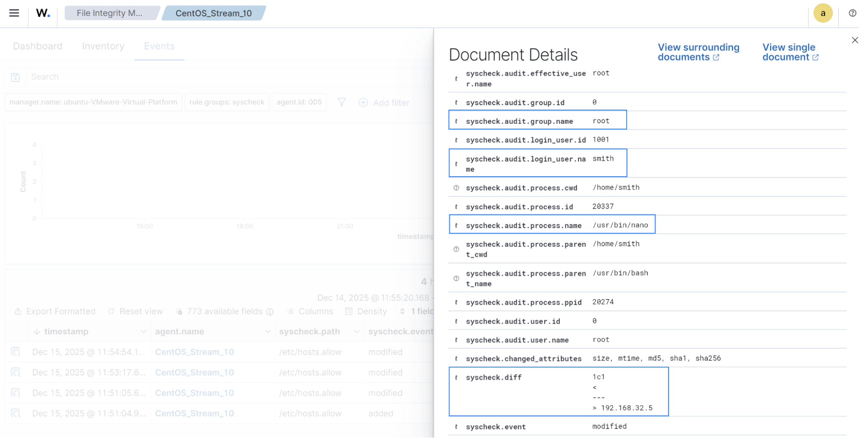Viewport: 859px width, 438px height.
Task: Open timestamp column header dropdown
Action: 143,331
